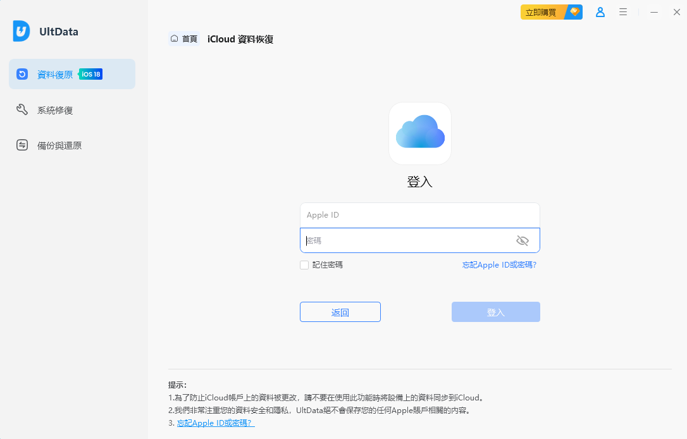The height and width of the screenshot is (439, 687).
Task: Click tip 1 about iCloud sync
Action: (x=327, y=397)
